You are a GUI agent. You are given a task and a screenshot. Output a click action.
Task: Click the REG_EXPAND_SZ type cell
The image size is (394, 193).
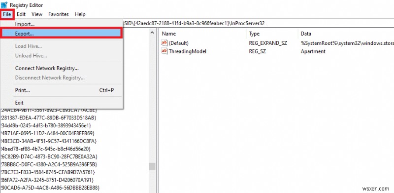[x=268, y=43]
